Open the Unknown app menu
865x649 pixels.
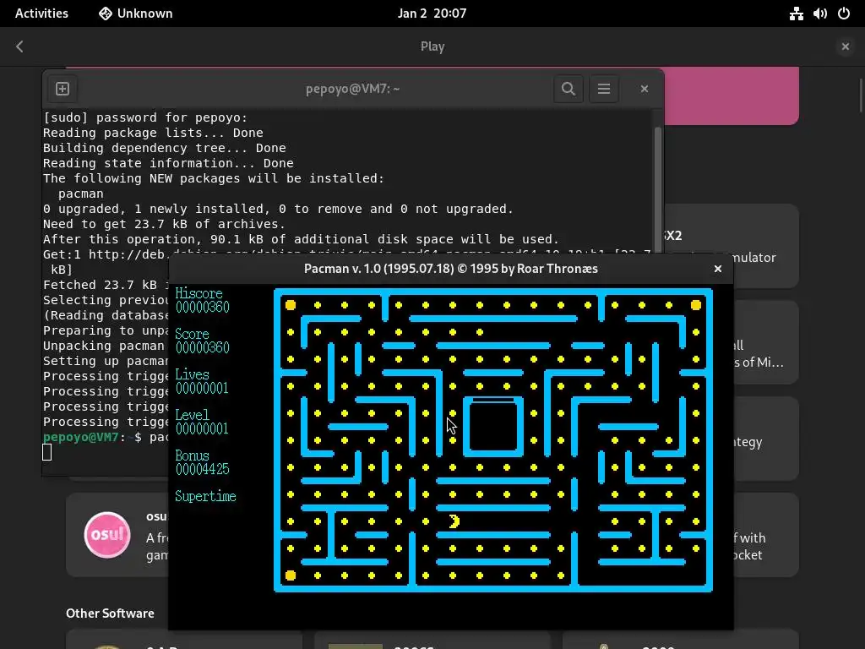click(x=136, y=14)
